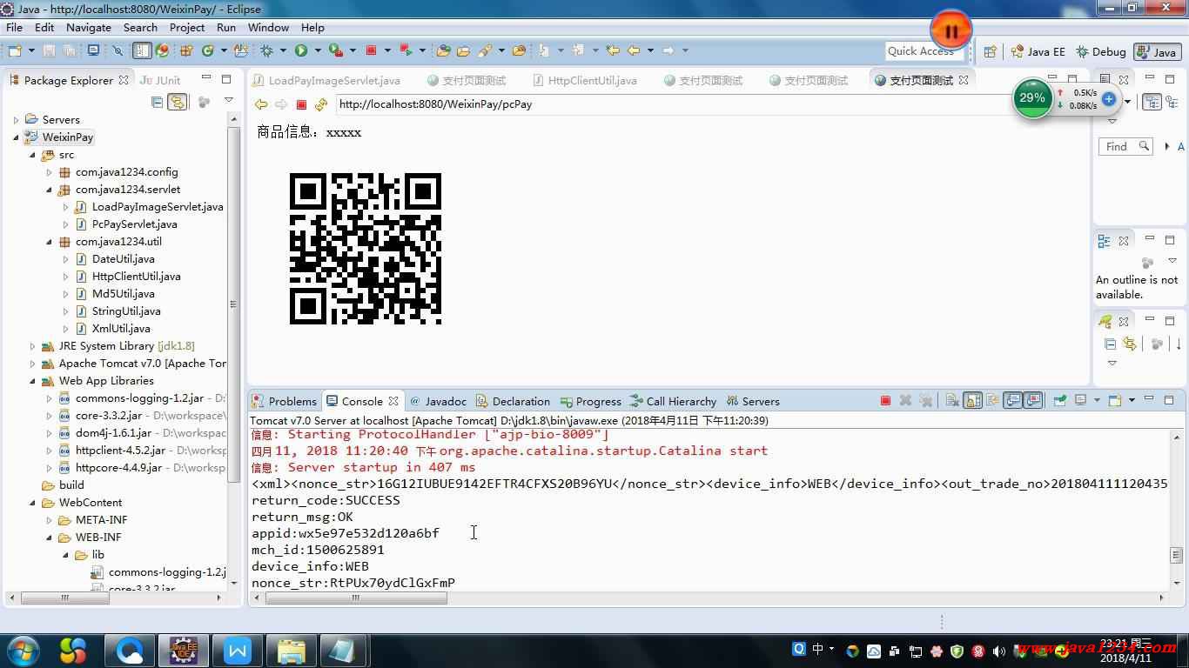Toggle Show Console When Standard Out Changes
Viewport: 1189px width, 668px height.
(x=1012, y=401)
